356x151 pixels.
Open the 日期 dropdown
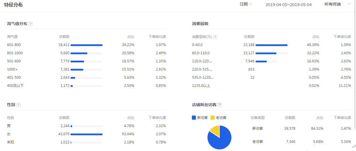pyautogui.click(x=246, y=4)
